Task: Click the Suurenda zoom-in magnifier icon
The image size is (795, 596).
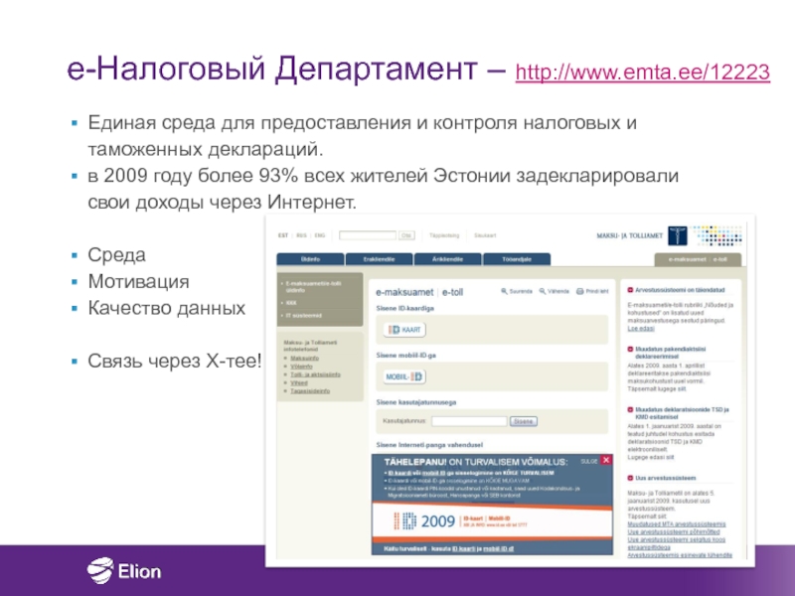Action: 504,291
